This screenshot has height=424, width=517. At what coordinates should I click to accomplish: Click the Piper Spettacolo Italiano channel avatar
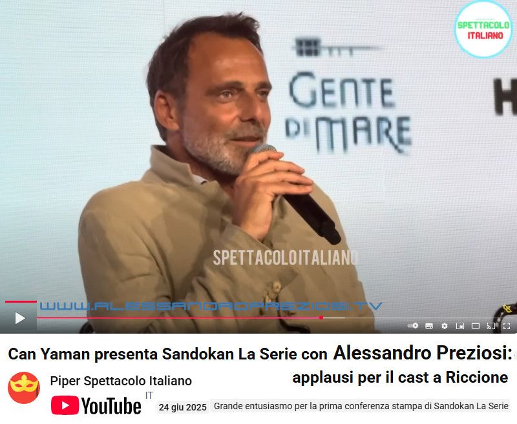24,388
